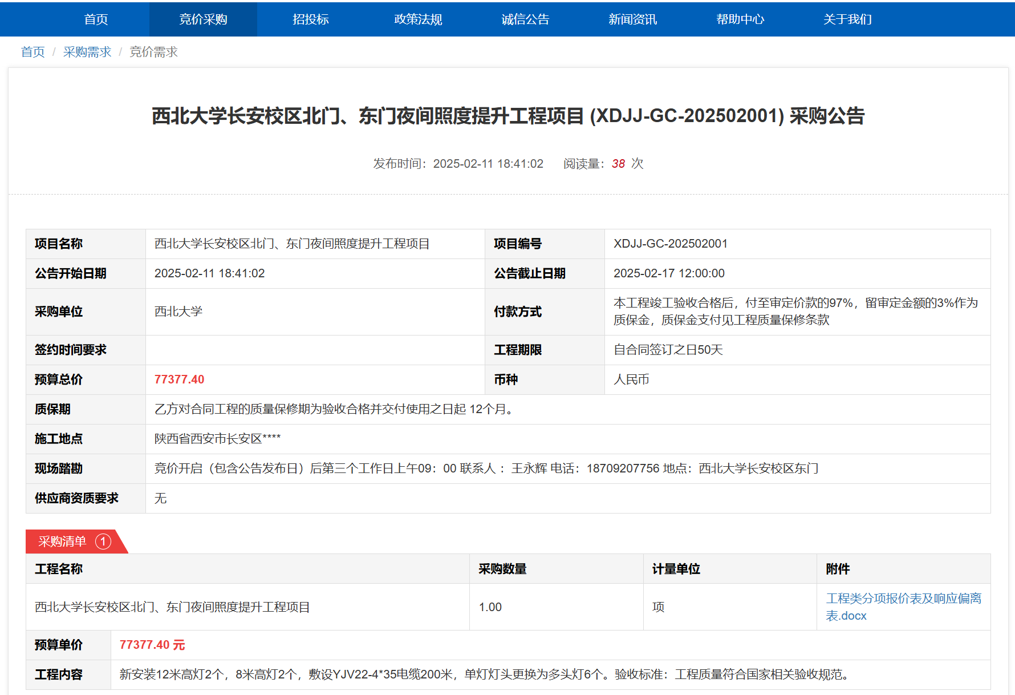This screenshot has height=695, width=1015.
Task: Click 新闻资讯 in the top menu
Action: pos(632,19)
